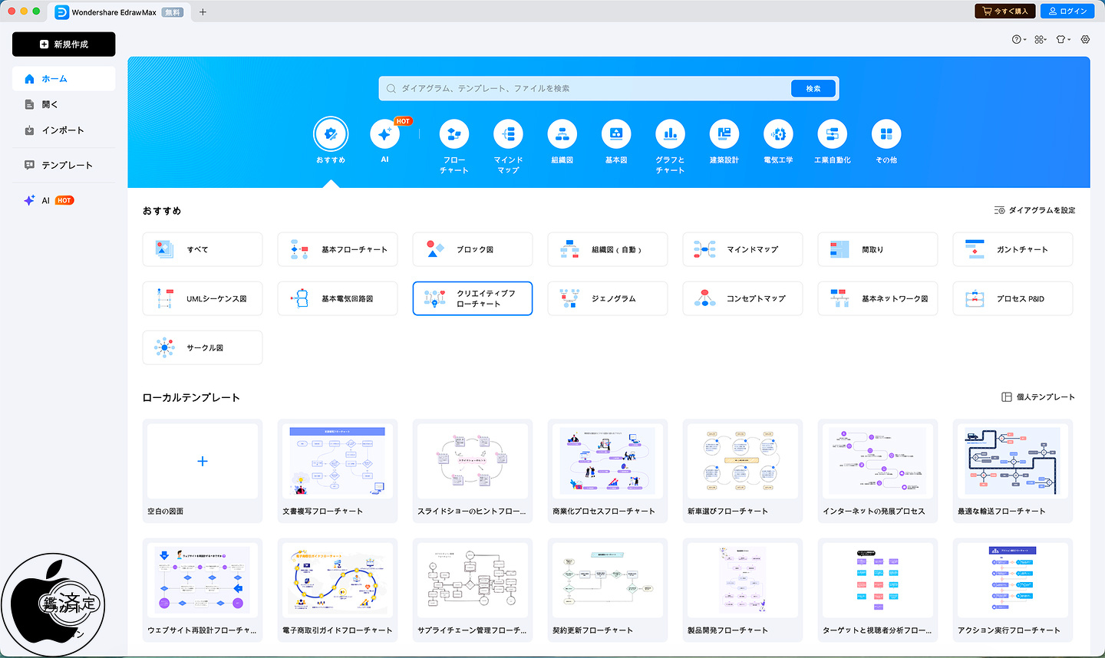Open the 建築設計 category icon
Image resolution: width=1105 pixels, height=658 pixels.
[x=724, y=134]
